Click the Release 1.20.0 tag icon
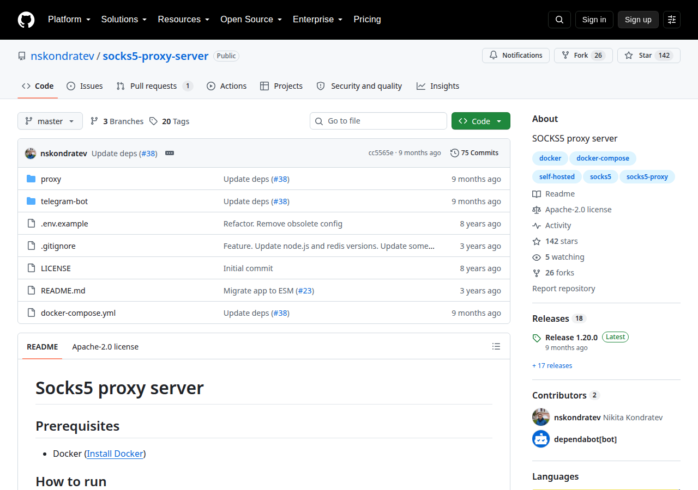698x490 pixels. tap(537, 338)
